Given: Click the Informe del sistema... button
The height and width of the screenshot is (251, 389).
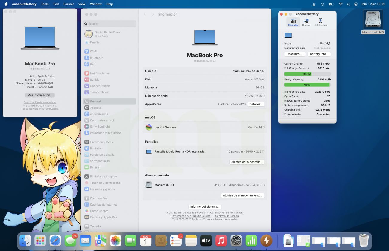Looking at the screenshot, I should pyautogui.click(x=205, y=206).
